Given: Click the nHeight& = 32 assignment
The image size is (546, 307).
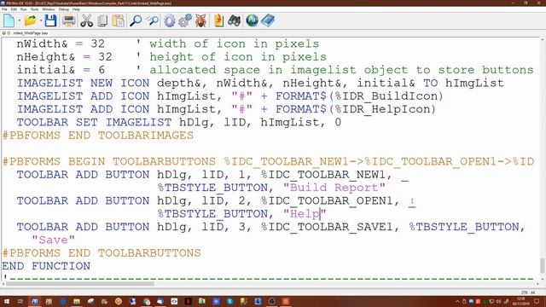Looking at the screenshot, I should 65,57.
